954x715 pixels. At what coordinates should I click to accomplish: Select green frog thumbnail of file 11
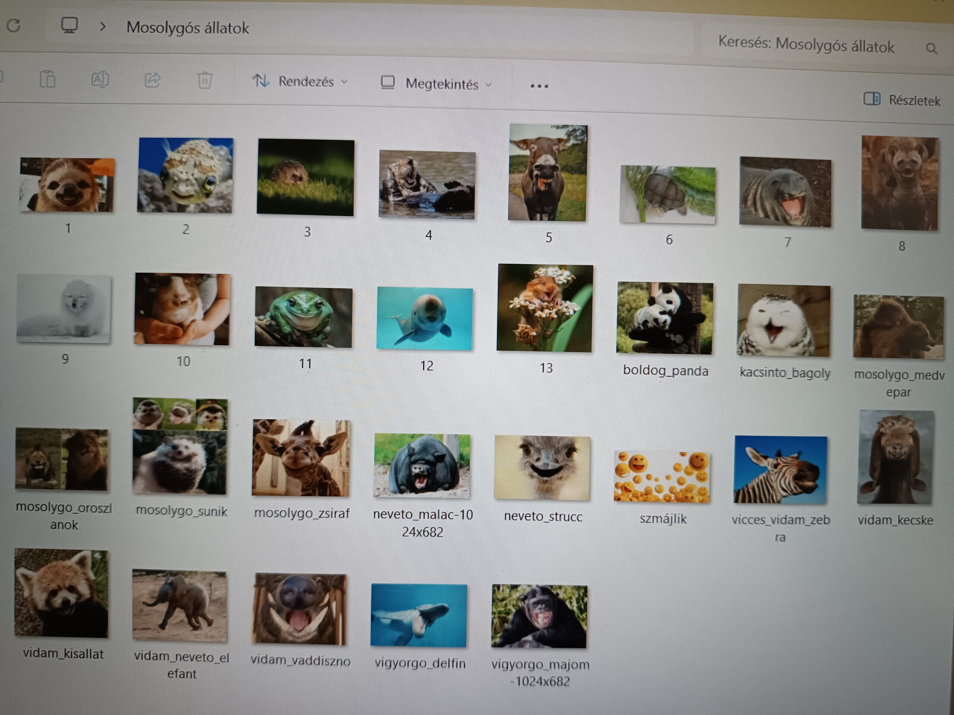pyautogui.click(x=304, y=317)
